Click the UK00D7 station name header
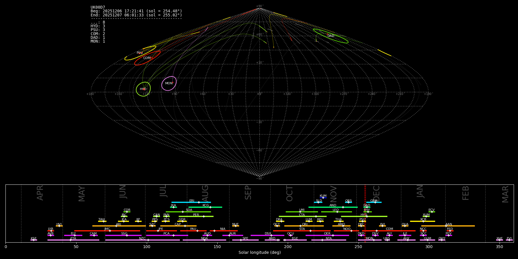The image size is (518, 259). [98, 7]
